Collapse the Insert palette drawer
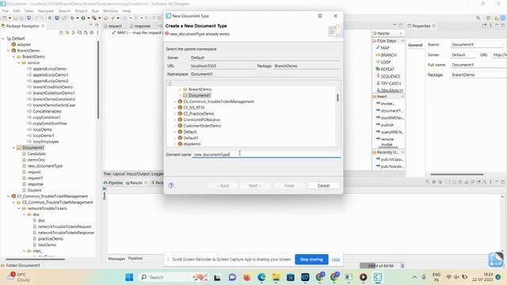 402,97
